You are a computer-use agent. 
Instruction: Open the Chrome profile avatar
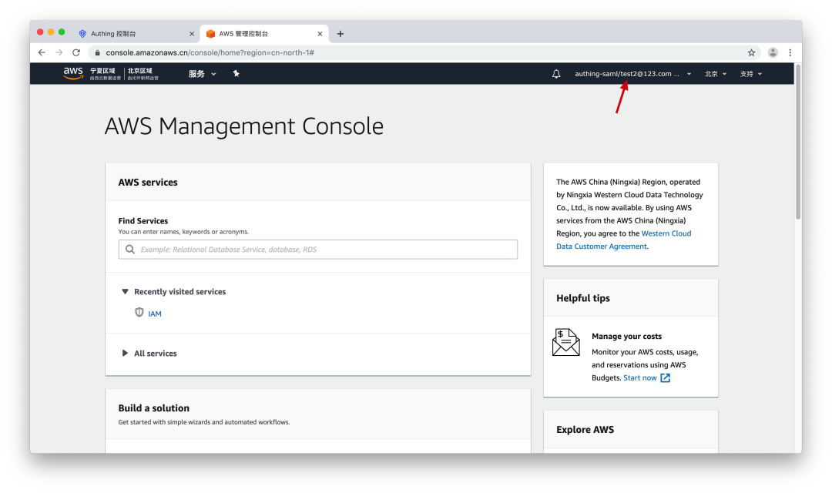773,52
